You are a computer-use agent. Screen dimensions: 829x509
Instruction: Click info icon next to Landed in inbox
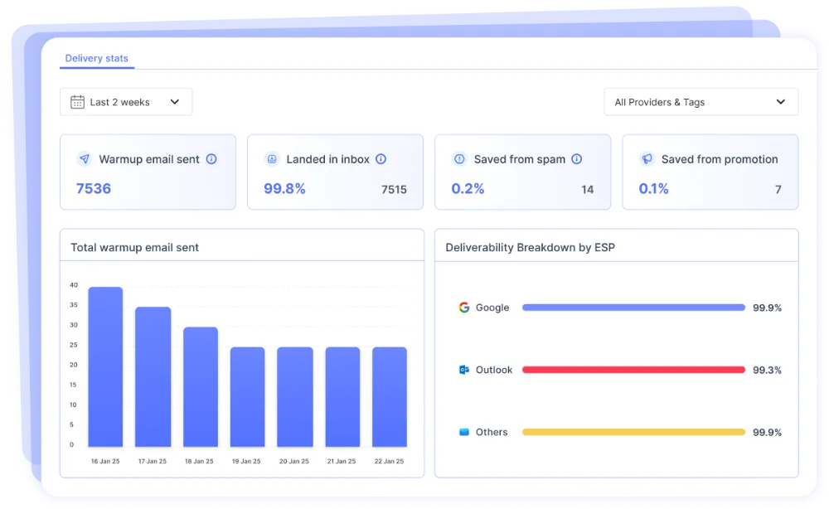[381, 159]
